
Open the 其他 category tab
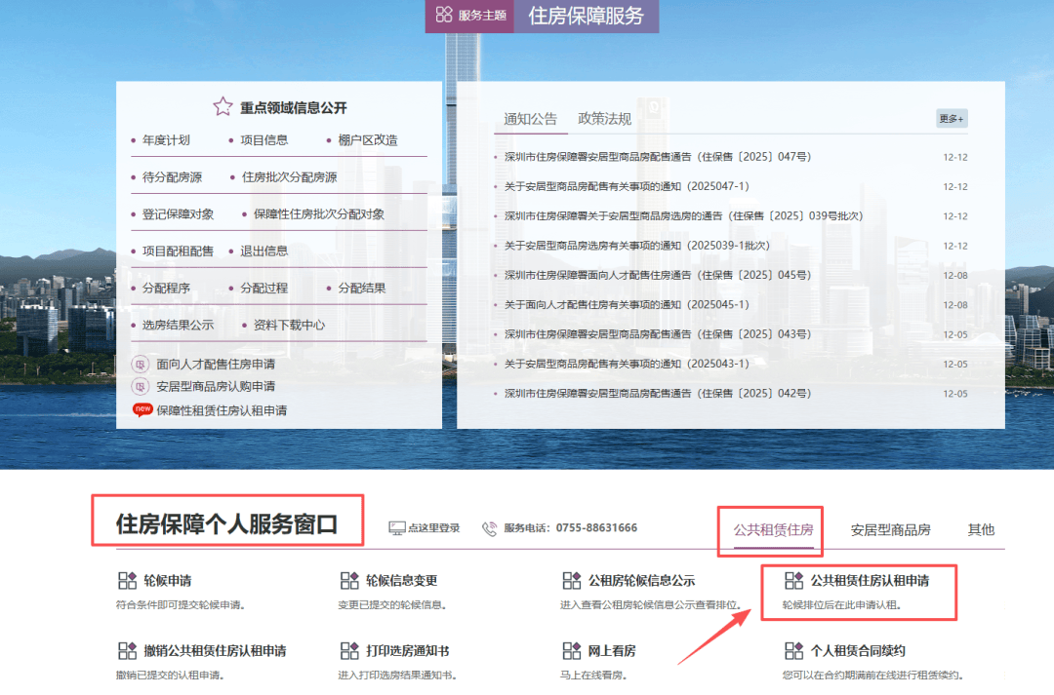coord(980,527)
